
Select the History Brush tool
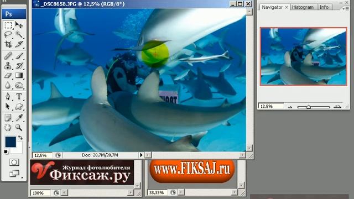click(x=19, y=65)
